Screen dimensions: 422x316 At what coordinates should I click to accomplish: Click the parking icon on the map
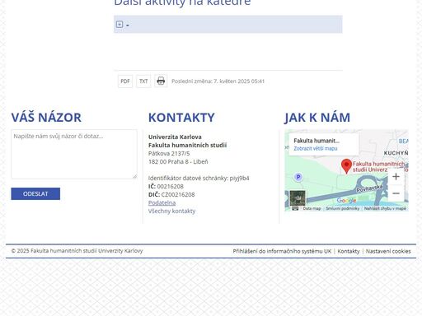click(x=298, y=177)
